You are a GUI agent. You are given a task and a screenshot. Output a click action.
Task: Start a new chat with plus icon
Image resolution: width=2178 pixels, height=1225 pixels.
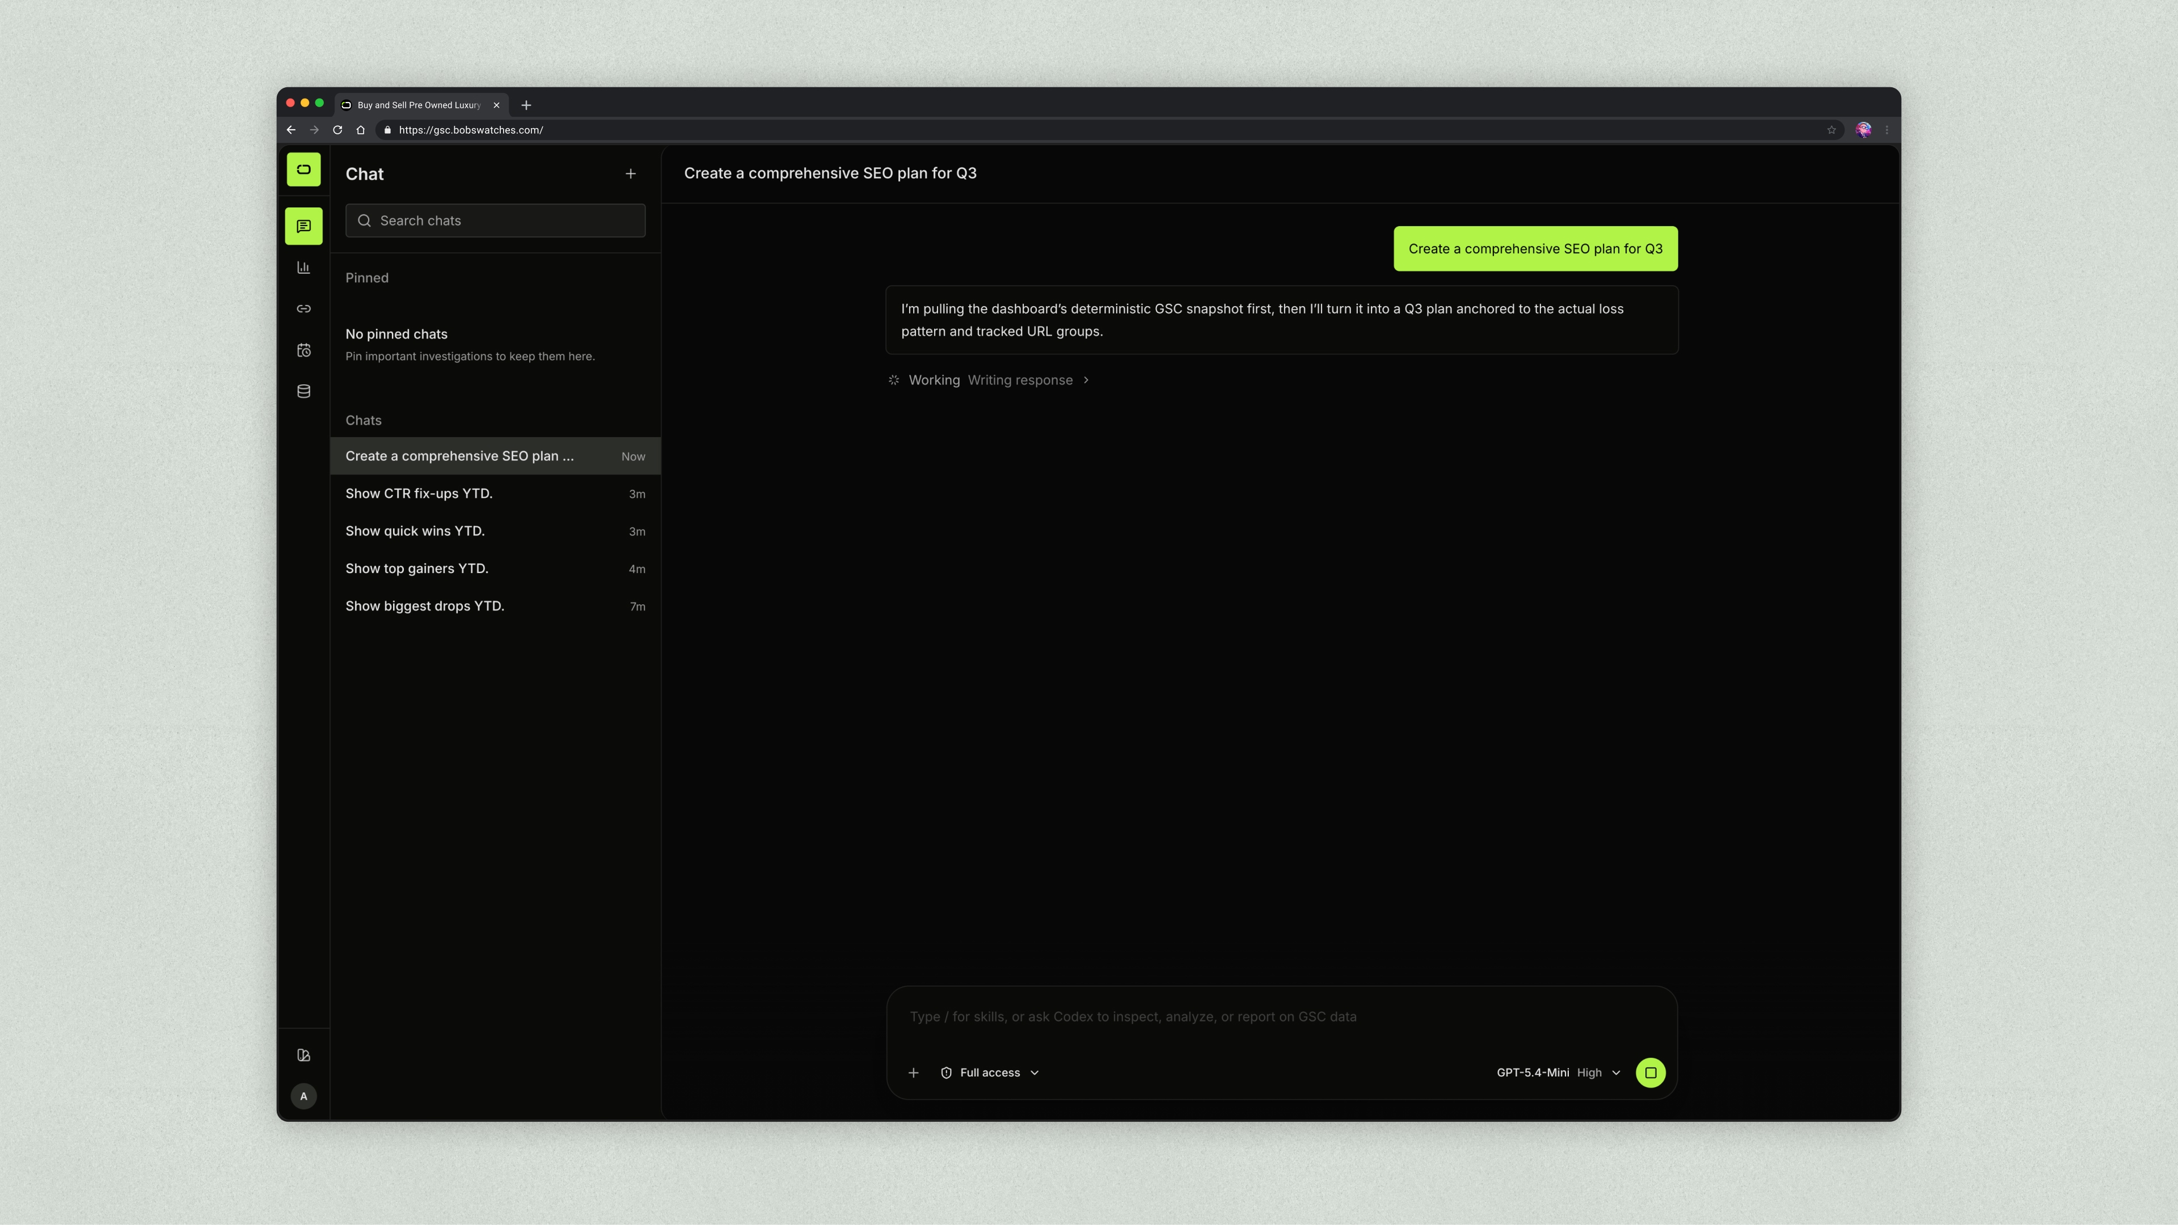click(x=631, y=174)
